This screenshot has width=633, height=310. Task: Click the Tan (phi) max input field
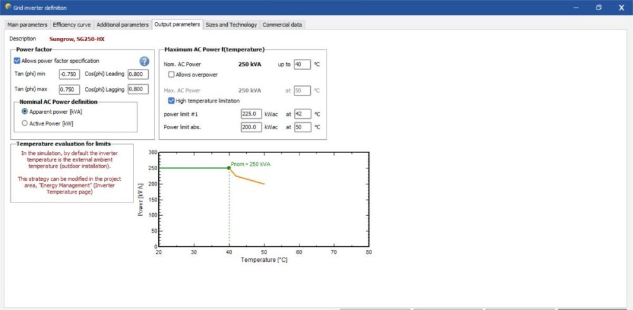point(69,89)
